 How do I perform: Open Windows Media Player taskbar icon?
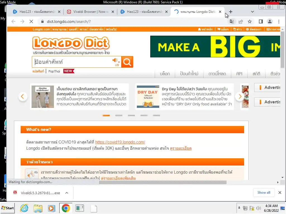52,208
